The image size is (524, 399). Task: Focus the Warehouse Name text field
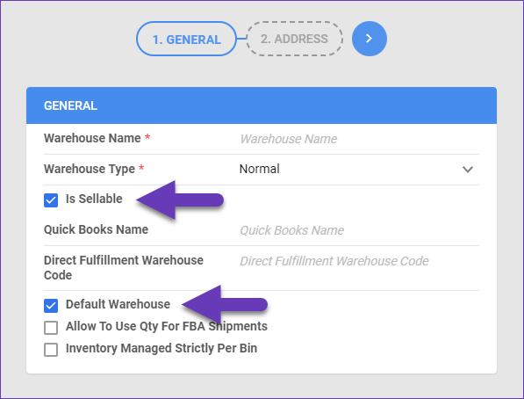click(359, 139)
